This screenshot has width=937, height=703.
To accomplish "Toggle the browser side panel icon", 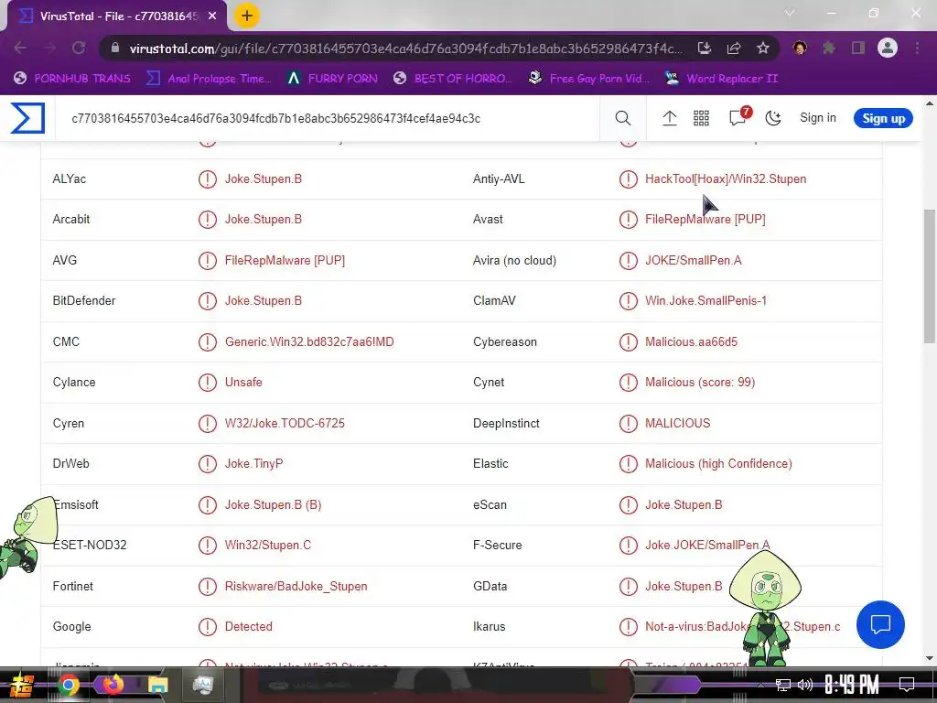I will click(858, 48).
